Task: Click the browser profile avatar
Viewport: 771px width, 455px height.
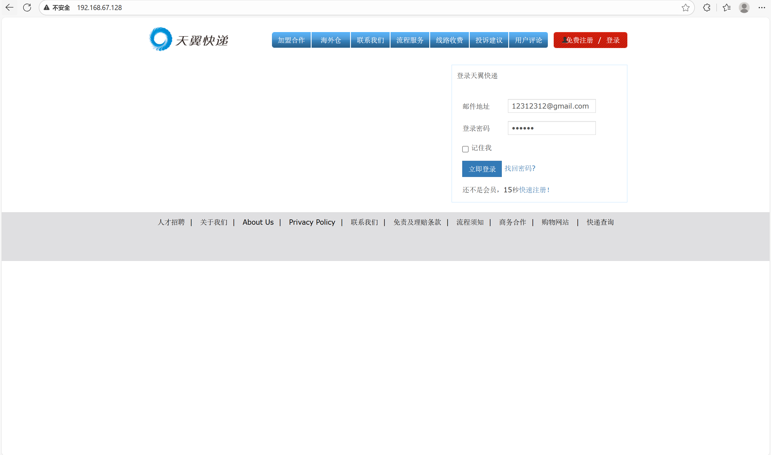Action: click(744, 7)
